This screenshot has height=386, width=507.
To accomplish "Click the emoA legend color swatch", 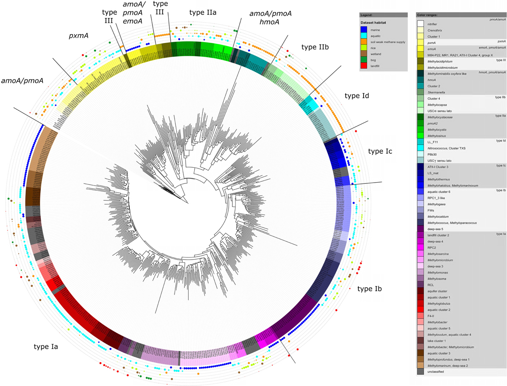I will pos(420,49).
